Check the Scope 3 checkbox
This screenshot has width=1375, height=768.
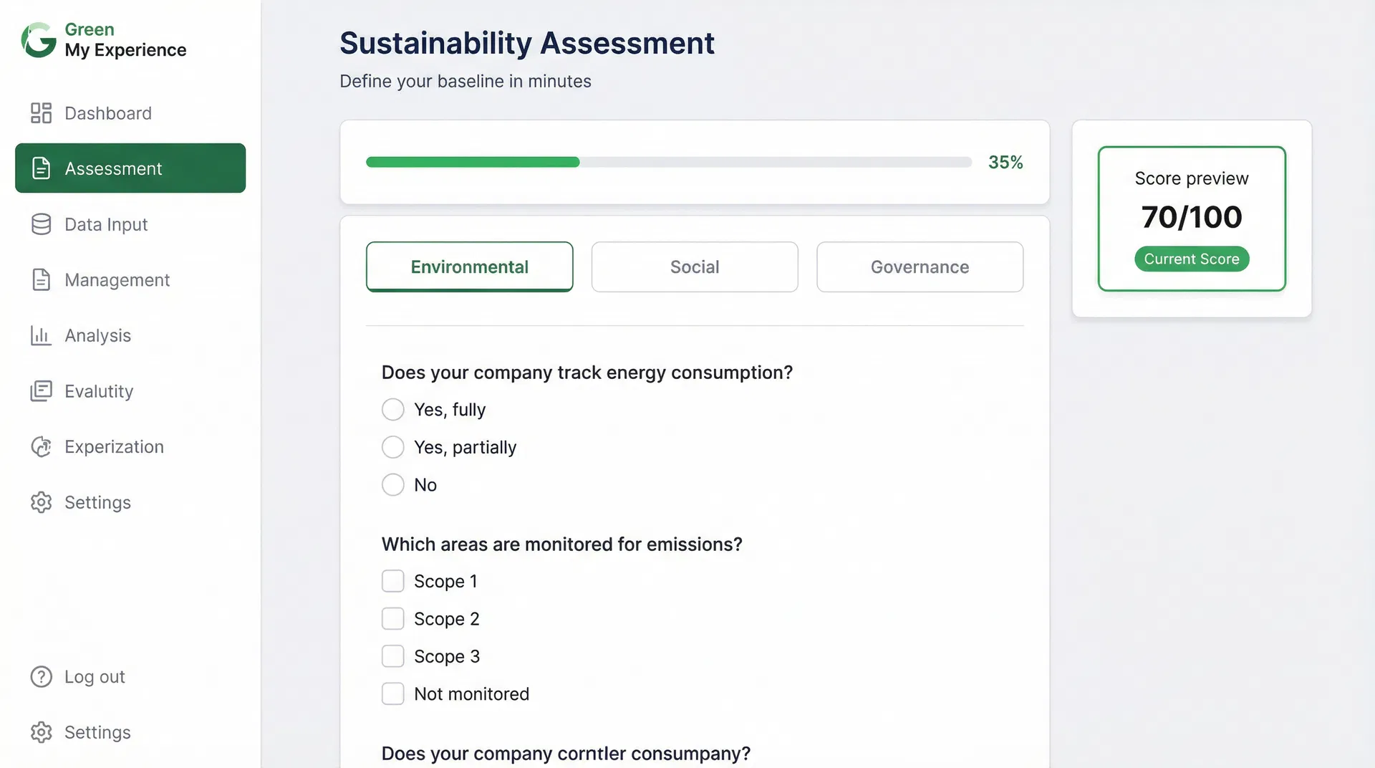[x=393, y=656]
